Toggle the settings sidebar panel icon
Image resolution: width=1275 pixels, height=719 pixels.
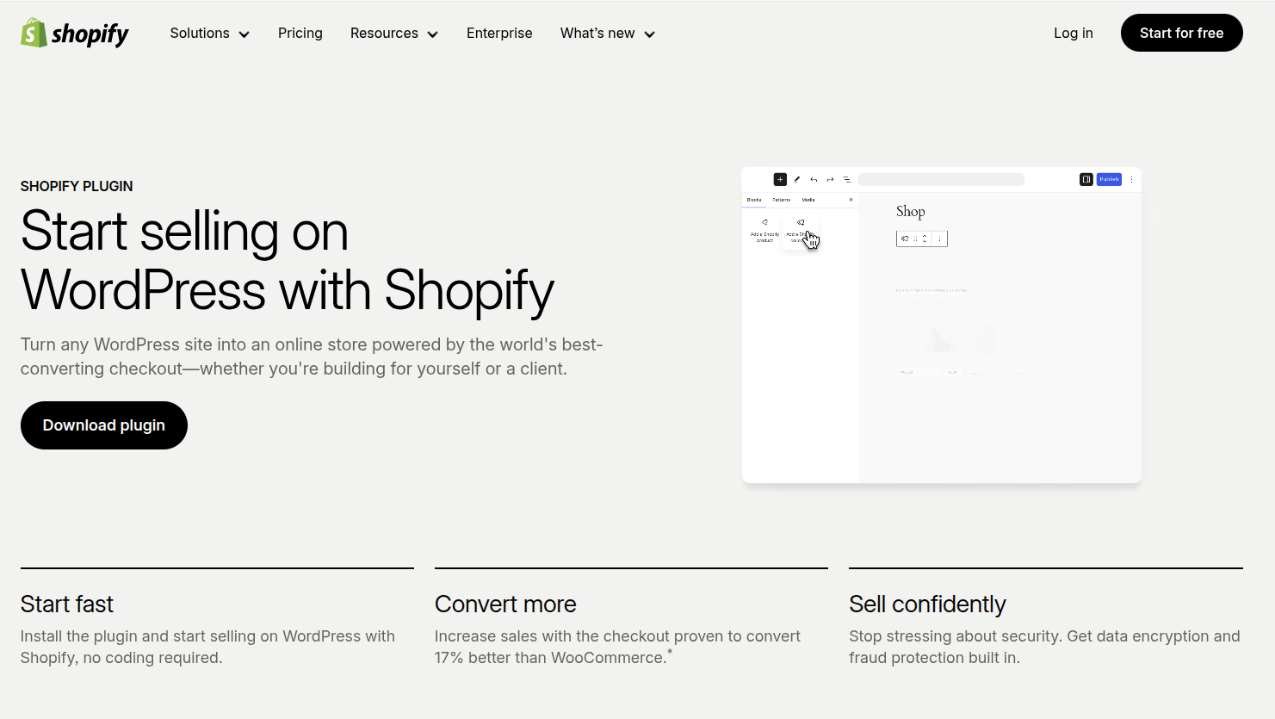[x=1086, y=180]
